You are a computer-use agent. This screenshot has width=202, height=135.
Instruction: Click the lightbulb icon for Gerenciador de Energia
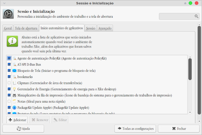pos(15,89)
